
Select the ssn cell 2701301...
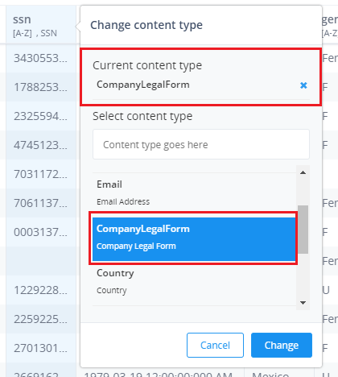pos(41,348)
